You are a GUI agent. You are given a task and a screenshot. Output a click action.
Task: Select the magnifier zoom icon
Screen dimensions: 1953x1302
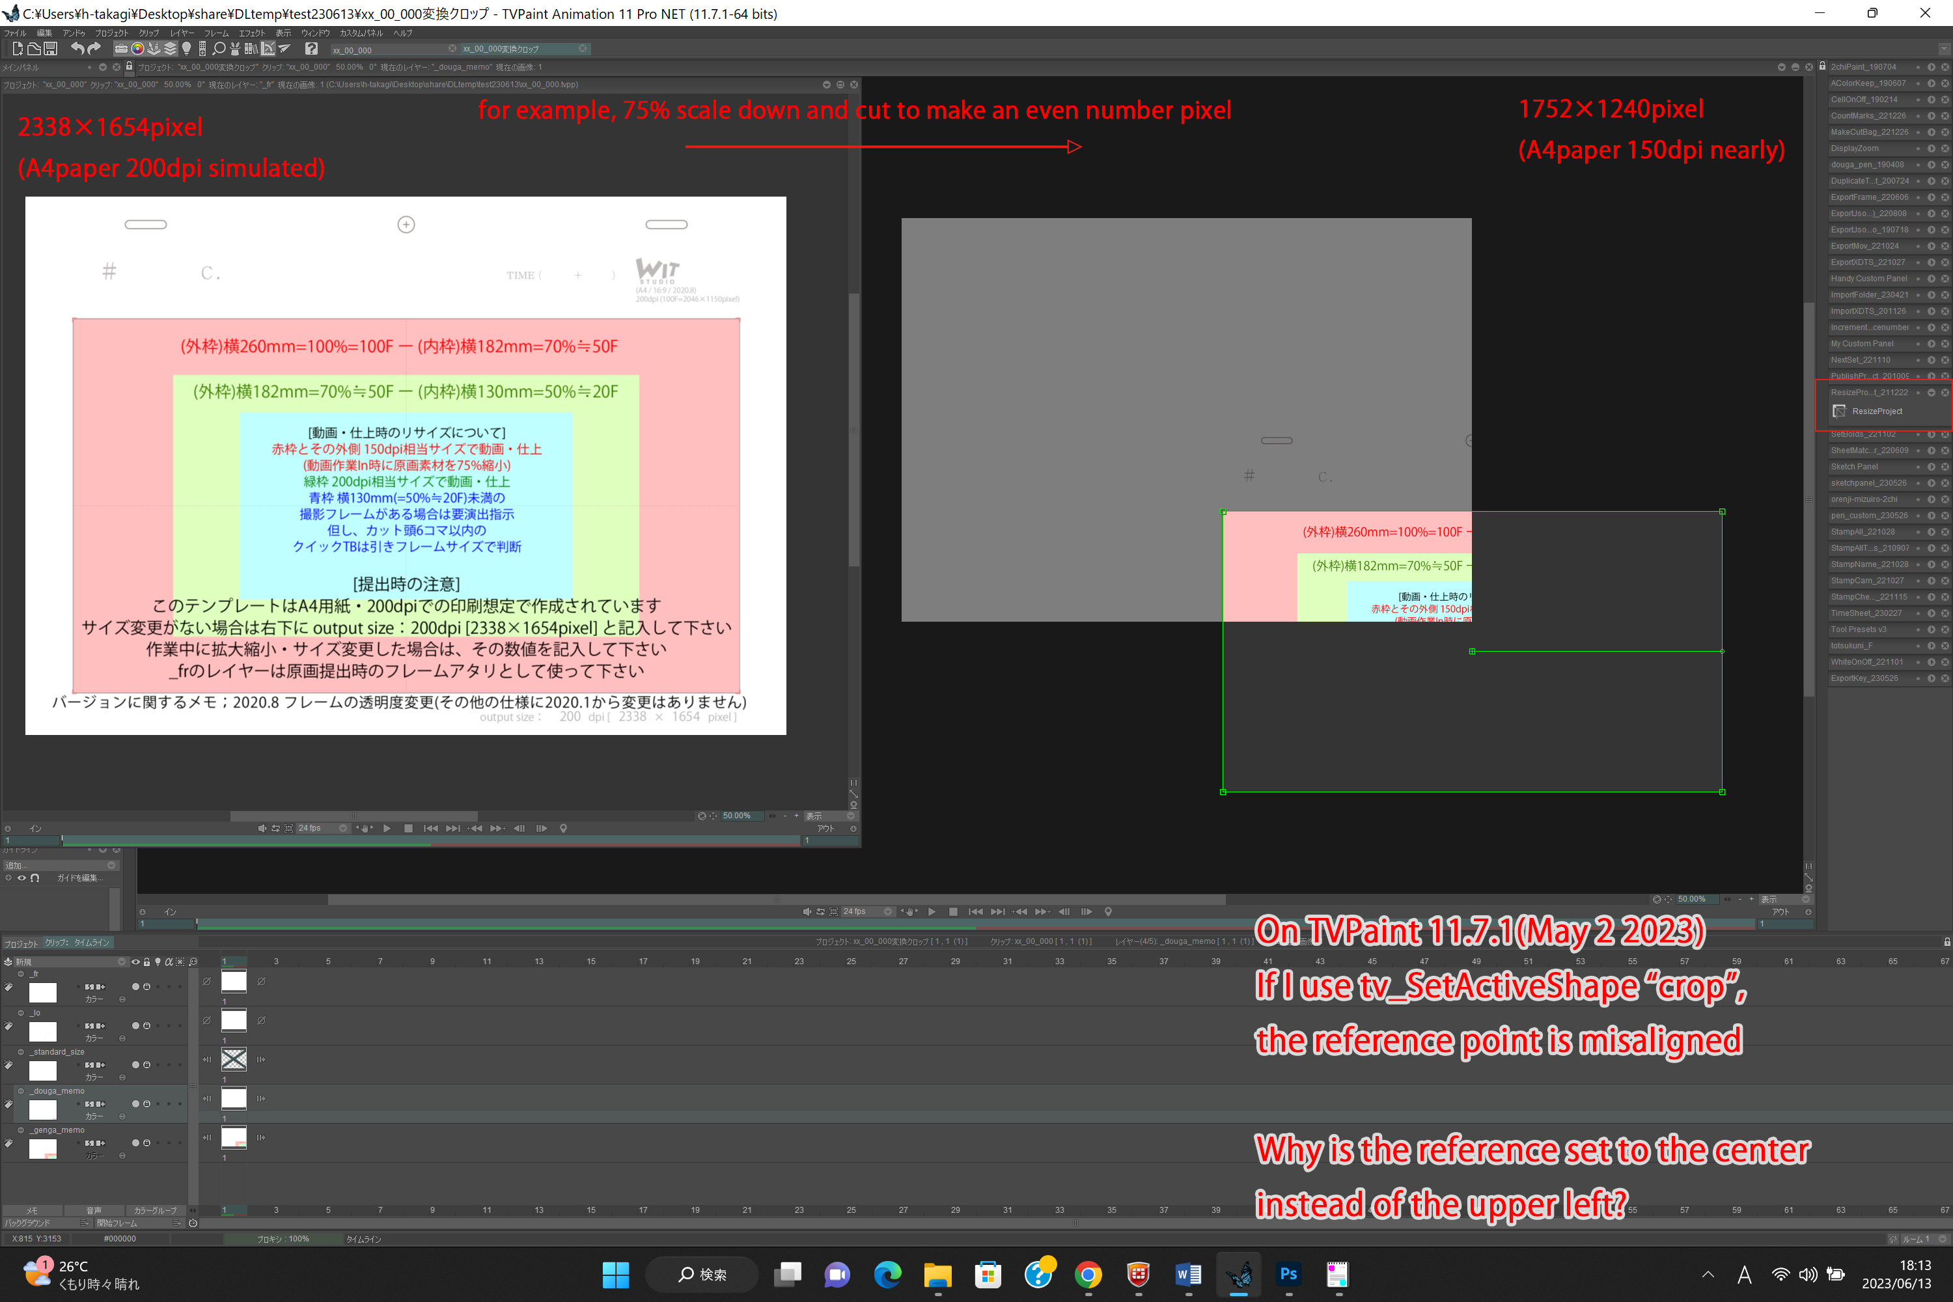(x=219, y=49)
